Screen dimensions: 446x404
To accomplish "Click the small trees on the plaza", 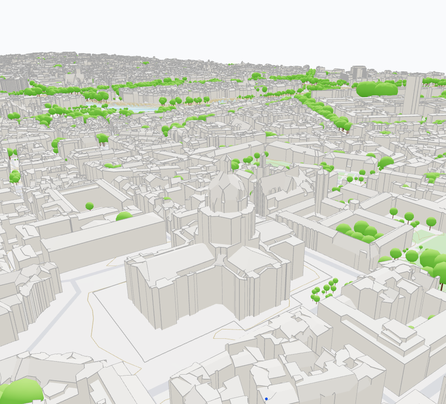I will point(324,290).
